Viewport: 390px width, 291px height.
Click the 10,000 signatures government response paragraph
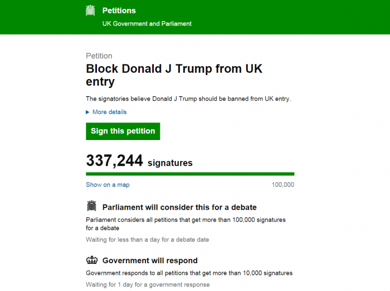pos(189,273)
